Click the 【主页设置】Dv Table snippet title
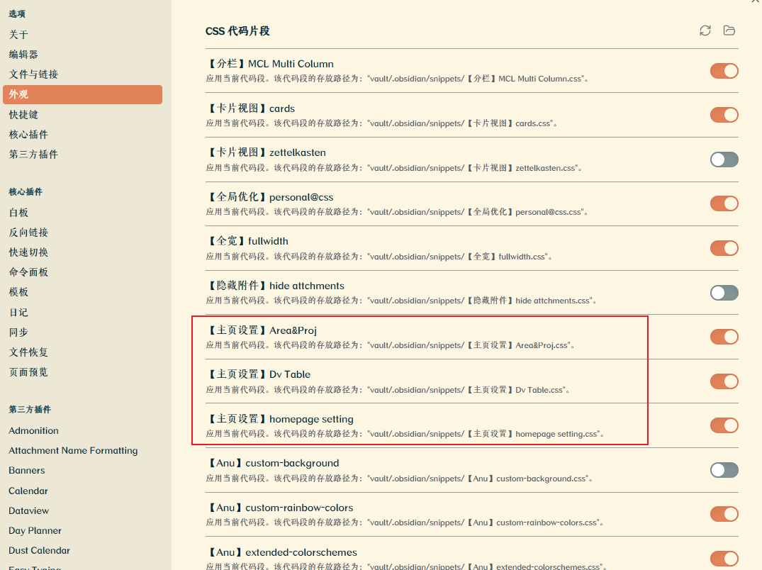Screen dimensions: 762x570 [259, 374]
